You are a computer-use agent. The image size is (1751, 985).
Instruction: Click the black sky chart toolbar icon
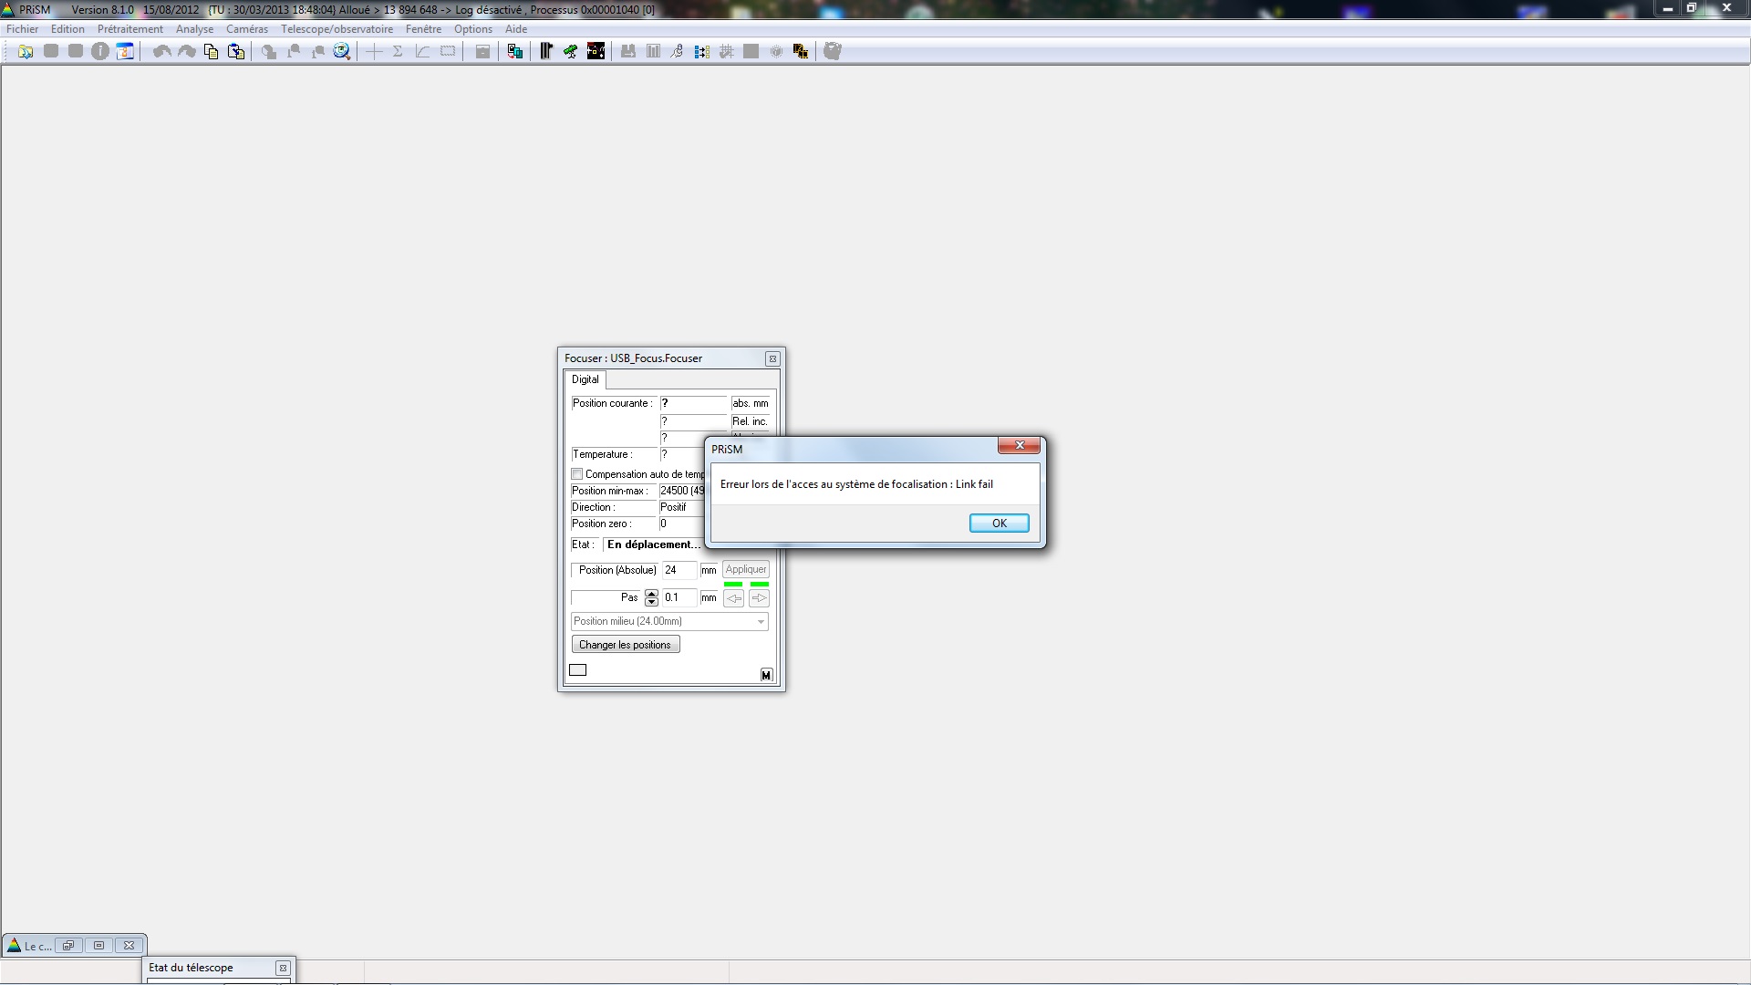pos(596,52)
